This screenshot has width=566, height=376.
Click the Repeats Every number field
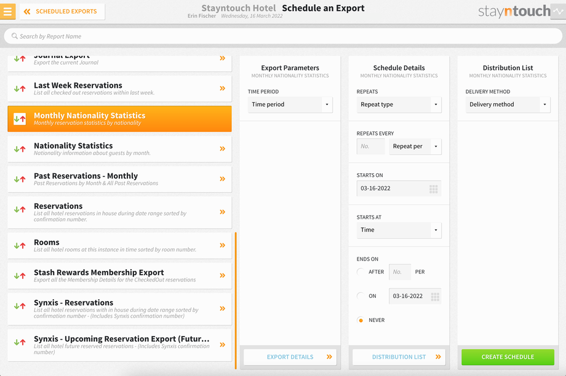point(371,146)
